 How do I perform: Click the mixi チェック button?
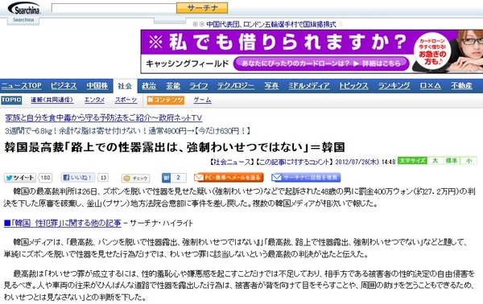[135, 179]
